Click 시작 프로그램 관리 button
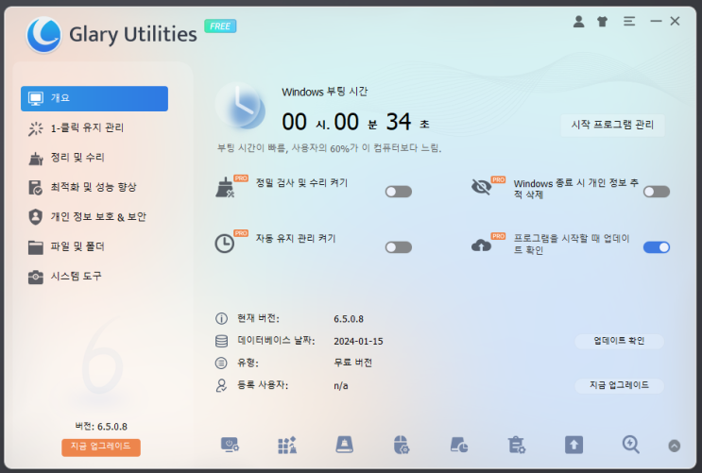702x473 pixels. pos(612,125)
